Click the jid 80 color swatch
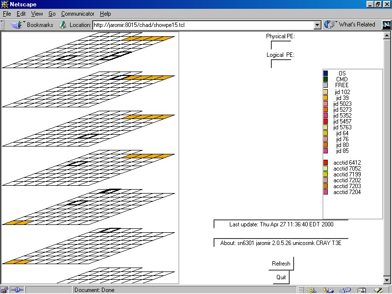Viewport: 392px width, 294px height. pos(325,145)
